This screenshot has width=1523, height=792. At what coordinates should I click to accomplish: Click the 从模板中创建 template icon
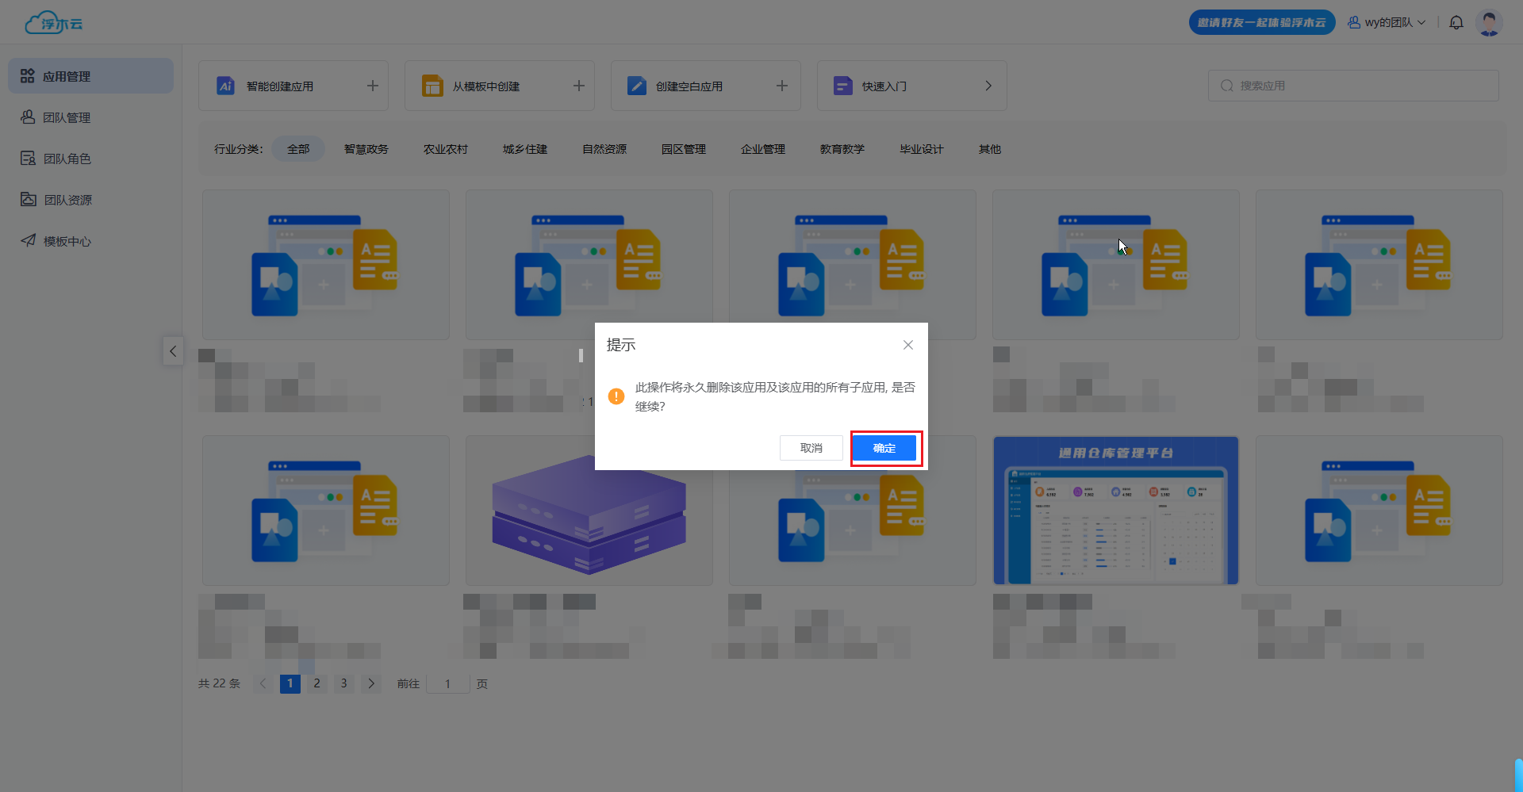(x=432, y=86)
